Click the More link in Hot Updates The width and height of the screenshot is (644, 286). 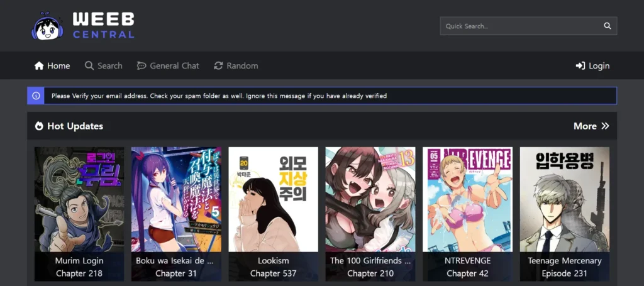pyautogui.click(x=585, y=126)
